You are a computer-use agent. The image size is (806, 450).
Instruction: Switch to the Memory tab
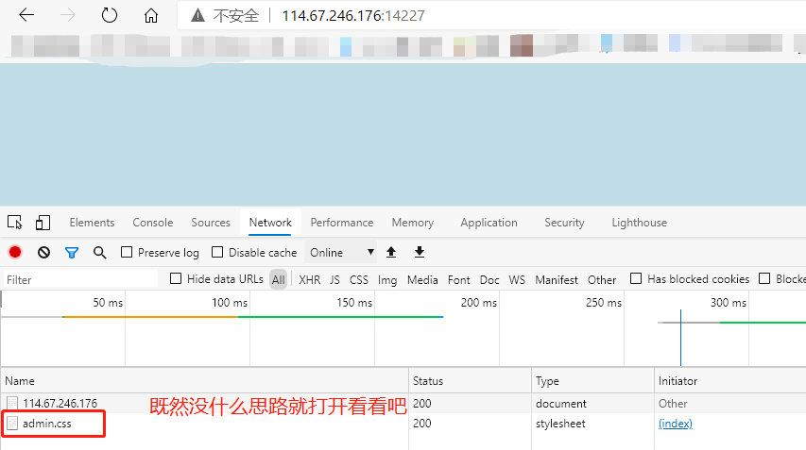pyautogui.click(x=413, y=223)
